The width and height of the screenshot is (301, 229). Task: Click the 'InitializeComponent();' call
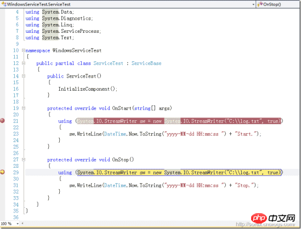click(x=88, y=89)
